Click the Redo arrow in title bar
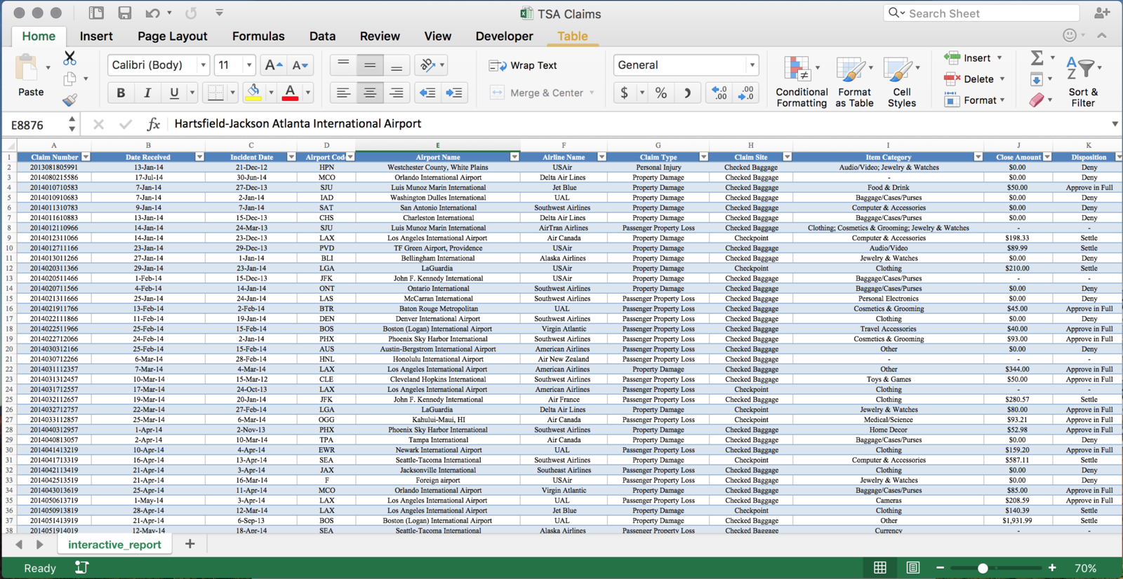The width and height of the screenshot is (1123, 579). click(191, 13)
